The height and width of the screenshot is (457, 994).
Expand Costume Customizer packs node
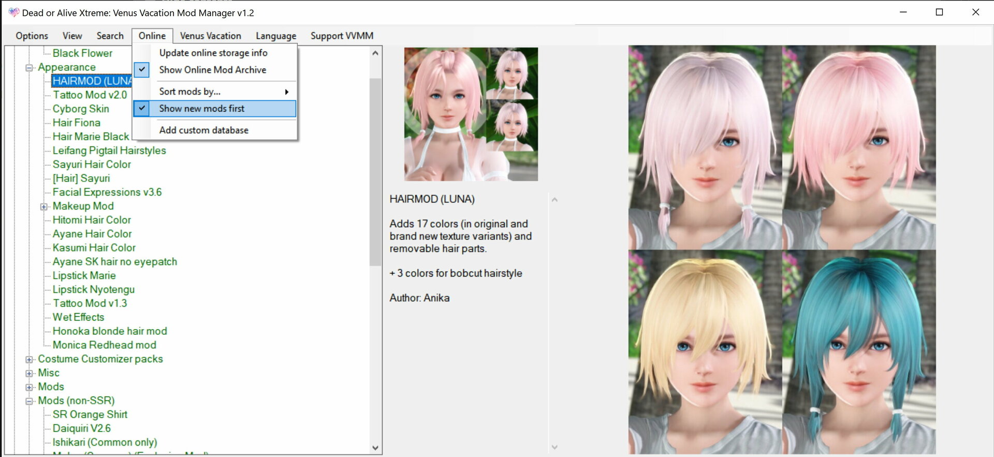(x=29, y=359)
